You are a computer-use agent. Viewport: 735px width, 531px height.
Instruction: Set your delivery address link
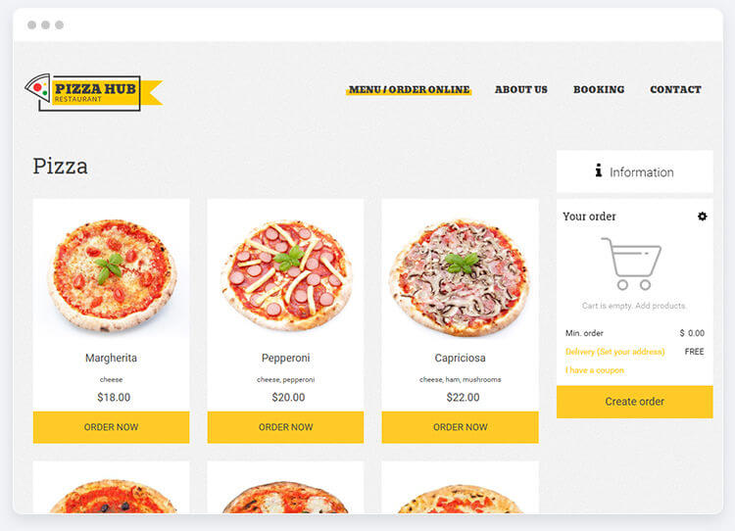pyautogui.click(x=615, y=352)
